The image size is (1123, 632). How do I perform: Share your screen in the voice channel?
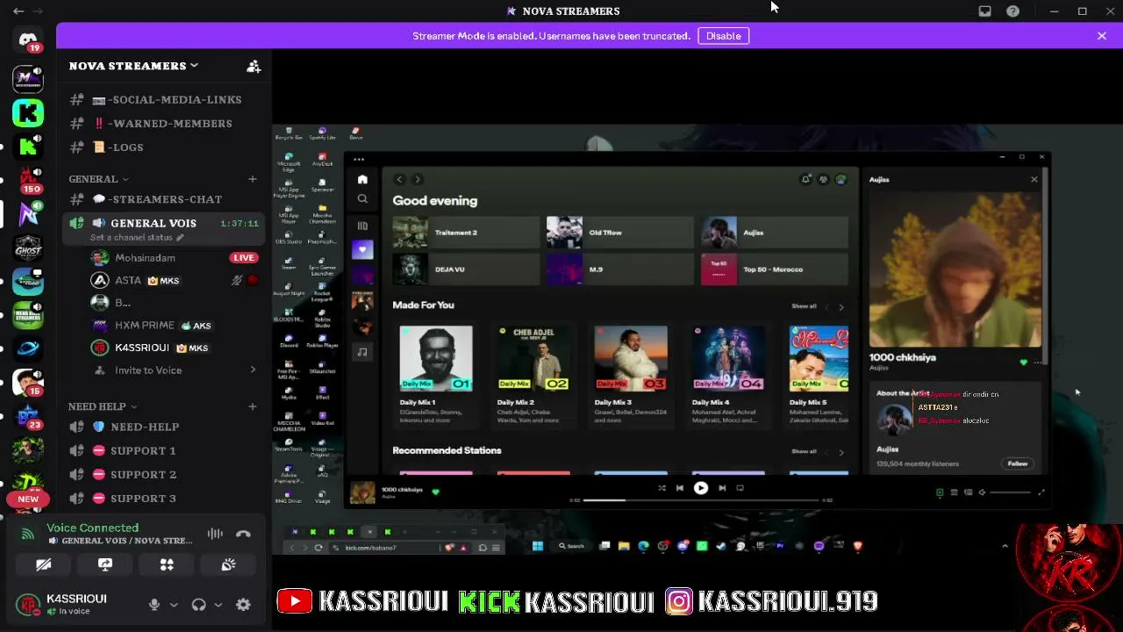pyautogui.click(x=105, y=564)
